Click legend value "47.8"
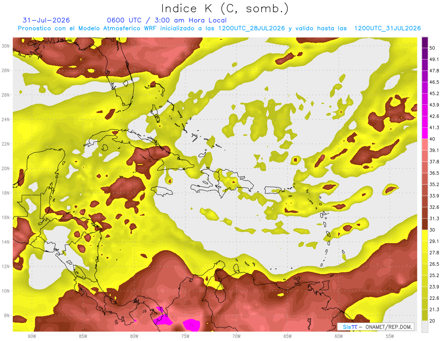 pos(434,71)
